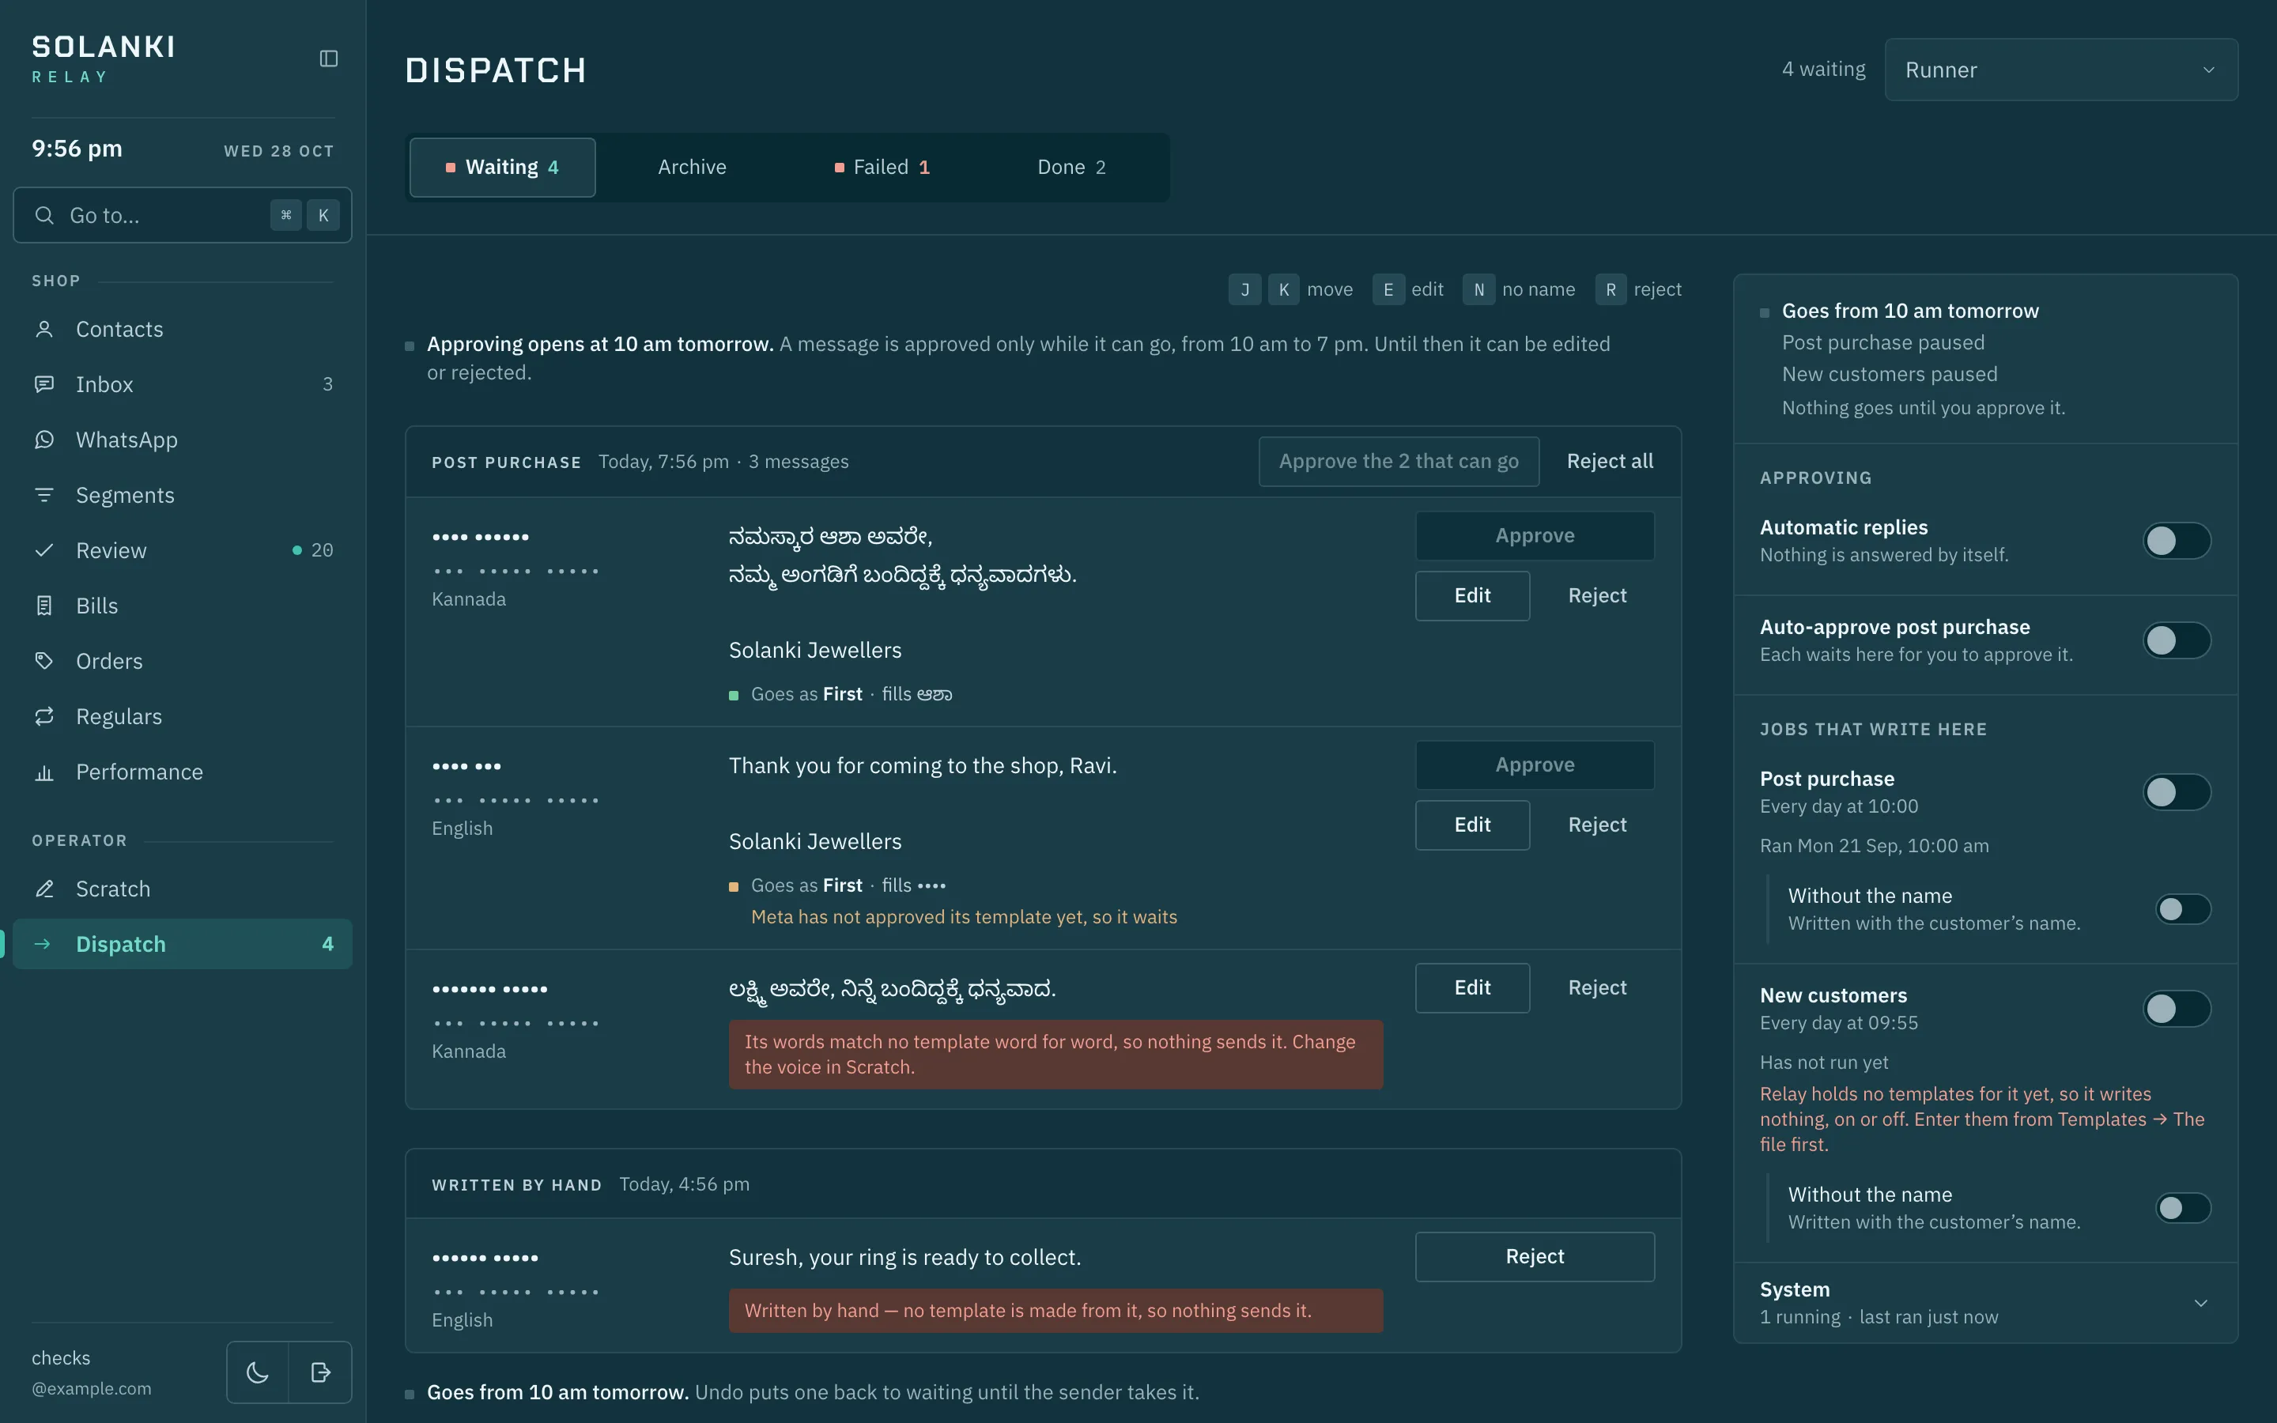Click the Scratch pencil icon
The height and width of the screenshot is (1423, 2277).
44,889
